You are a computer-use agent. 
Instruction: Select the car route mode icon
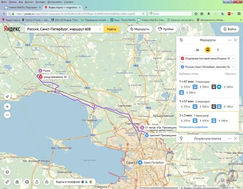[197, 50]
